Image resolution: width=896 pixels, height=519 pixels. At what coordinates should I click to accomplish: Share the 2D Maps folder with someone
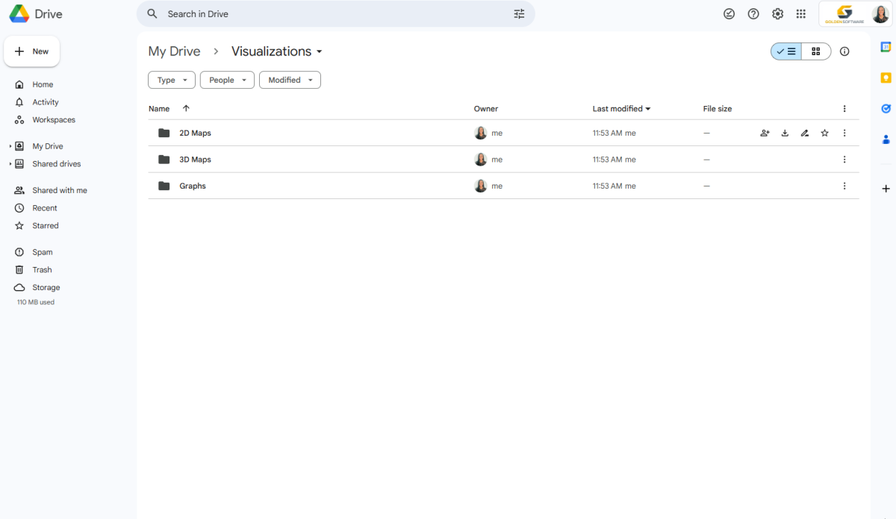click(765, 133)
